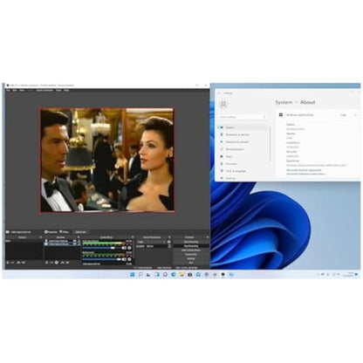Open Time & language in Settings sidebar
This screenshot has width=363, height=363.
(243, 171)
